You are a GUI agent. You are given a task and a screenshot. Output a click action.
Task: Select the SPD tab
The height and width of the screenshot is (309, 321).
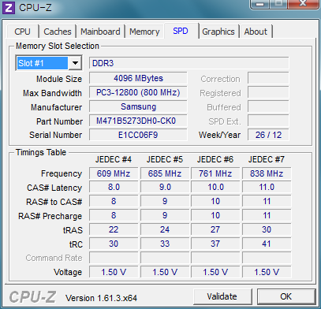pos(181,31)
